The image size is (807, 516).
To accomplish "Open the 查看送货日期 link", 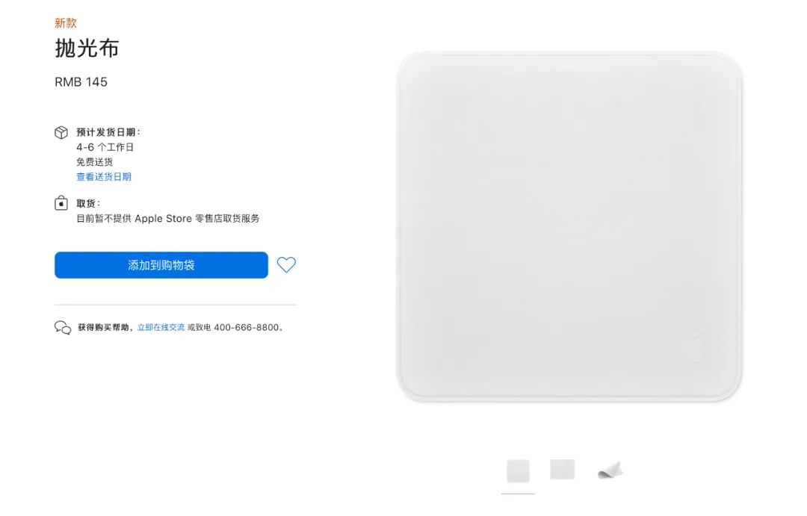I will click(104, 177).
